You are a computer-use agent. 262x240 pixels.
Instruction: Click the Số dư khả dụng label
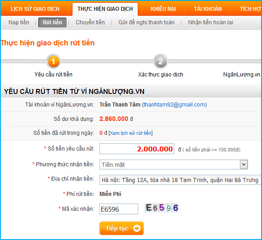[74, 119]
